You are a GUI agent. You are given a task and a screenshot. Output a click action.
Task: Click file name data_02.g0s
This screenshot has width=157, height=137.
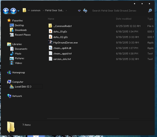click(x=61, y=37)
